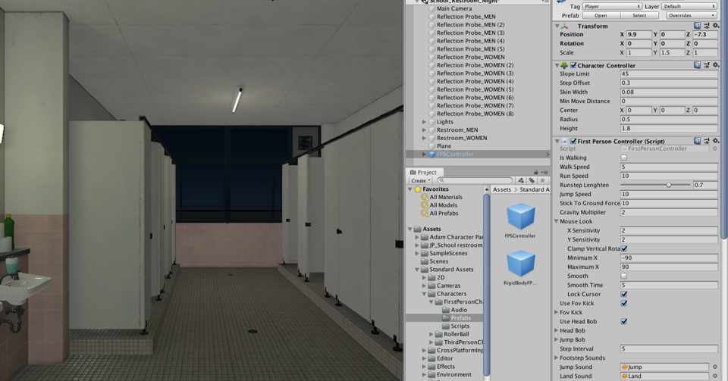728x381 pixels.
Task: Click the Project tree vertical scrollbar
Action: pos(487,283)
